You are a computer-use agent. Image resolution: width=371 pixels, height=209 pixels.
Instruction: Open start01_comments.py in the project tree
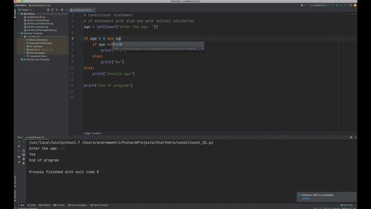pyautogui.click(x=38, y=20)
